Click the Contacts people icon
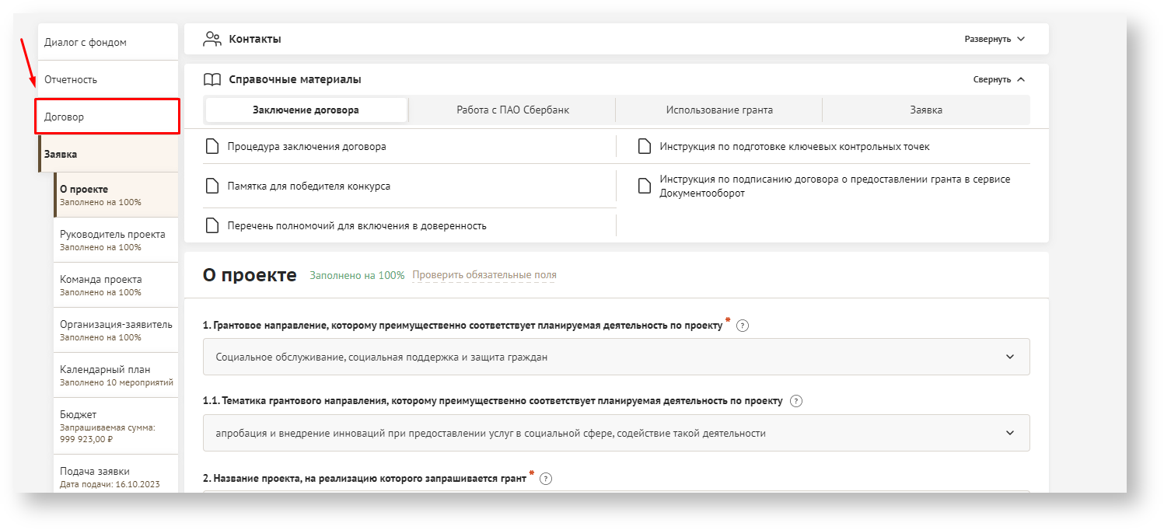Screen dimensions: 1164x530 pos(212,39)
